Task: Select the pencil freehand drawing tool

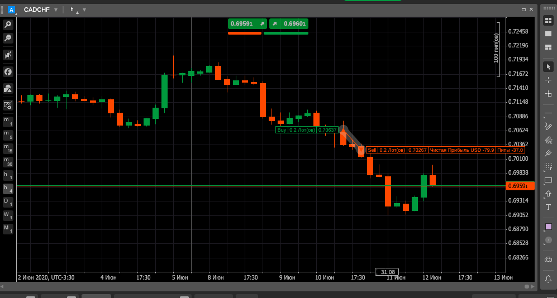Action: pos(548,126)
